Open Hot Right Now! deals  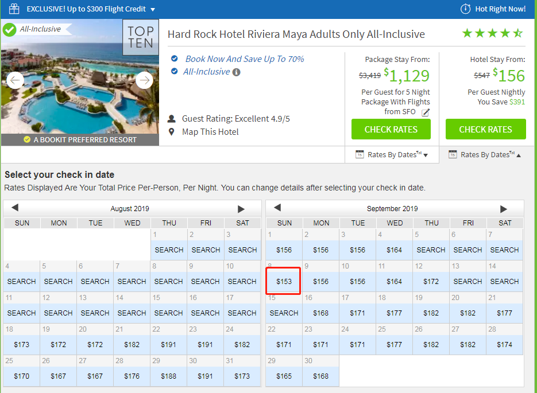tap(500, 9)
